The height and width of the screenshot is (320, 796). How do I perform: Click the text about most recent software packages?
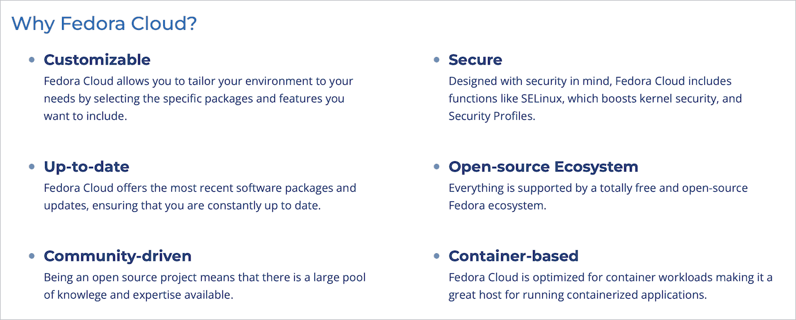pos(199,196)
